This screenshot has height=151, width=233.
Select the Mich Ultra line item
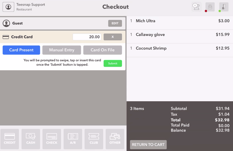[180, 23]
